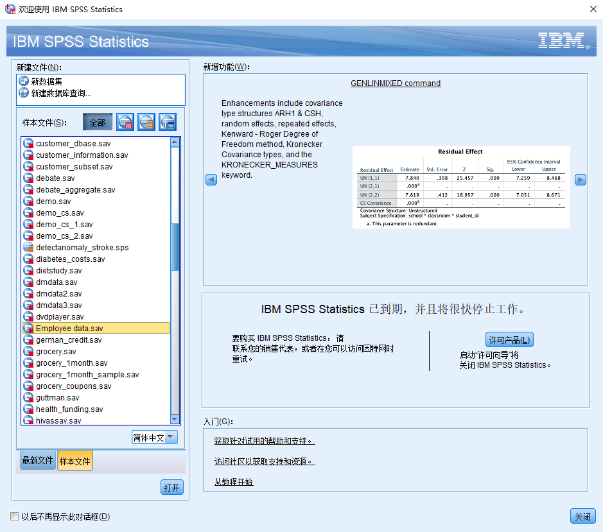Click file icon of demo.sav
Screen dimensions: 603x532
[x=28, y=201]
